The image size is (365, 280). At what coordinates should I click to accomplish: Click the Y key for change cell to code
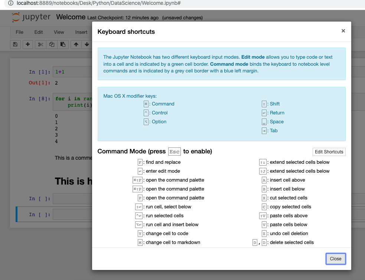point(140,234)
